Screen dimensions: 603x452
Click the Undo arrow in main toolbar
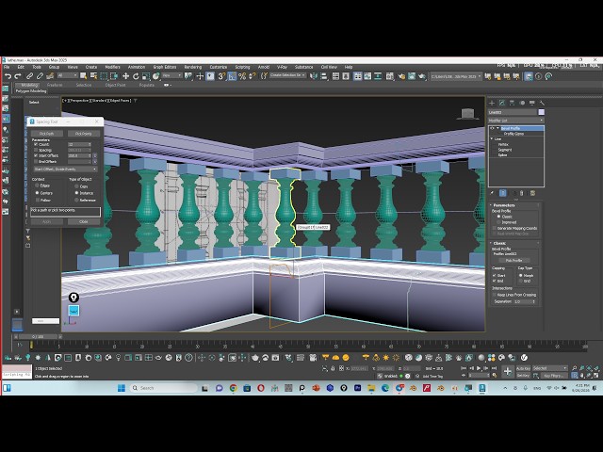click(x=8, y=76)
